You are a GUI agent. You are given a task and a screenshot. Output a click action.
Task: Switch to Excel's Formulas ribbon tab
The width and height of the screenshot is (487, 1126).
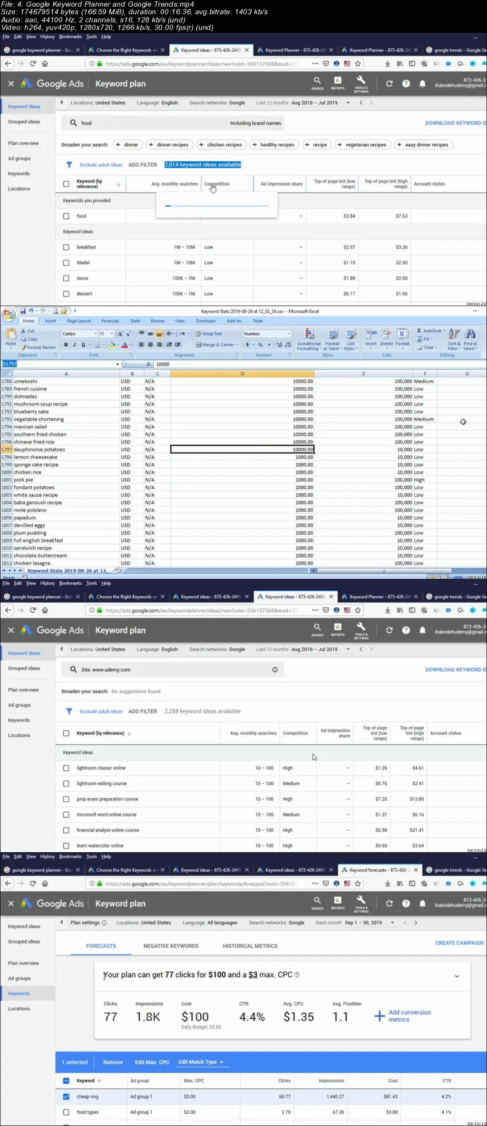(x=110, y=321)
